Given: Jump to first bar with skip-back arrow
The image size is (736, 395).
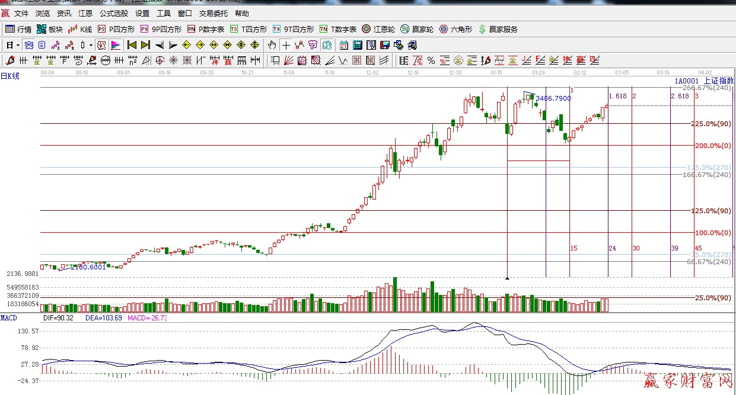Looking at the screenshot, I should click(132, 45).
